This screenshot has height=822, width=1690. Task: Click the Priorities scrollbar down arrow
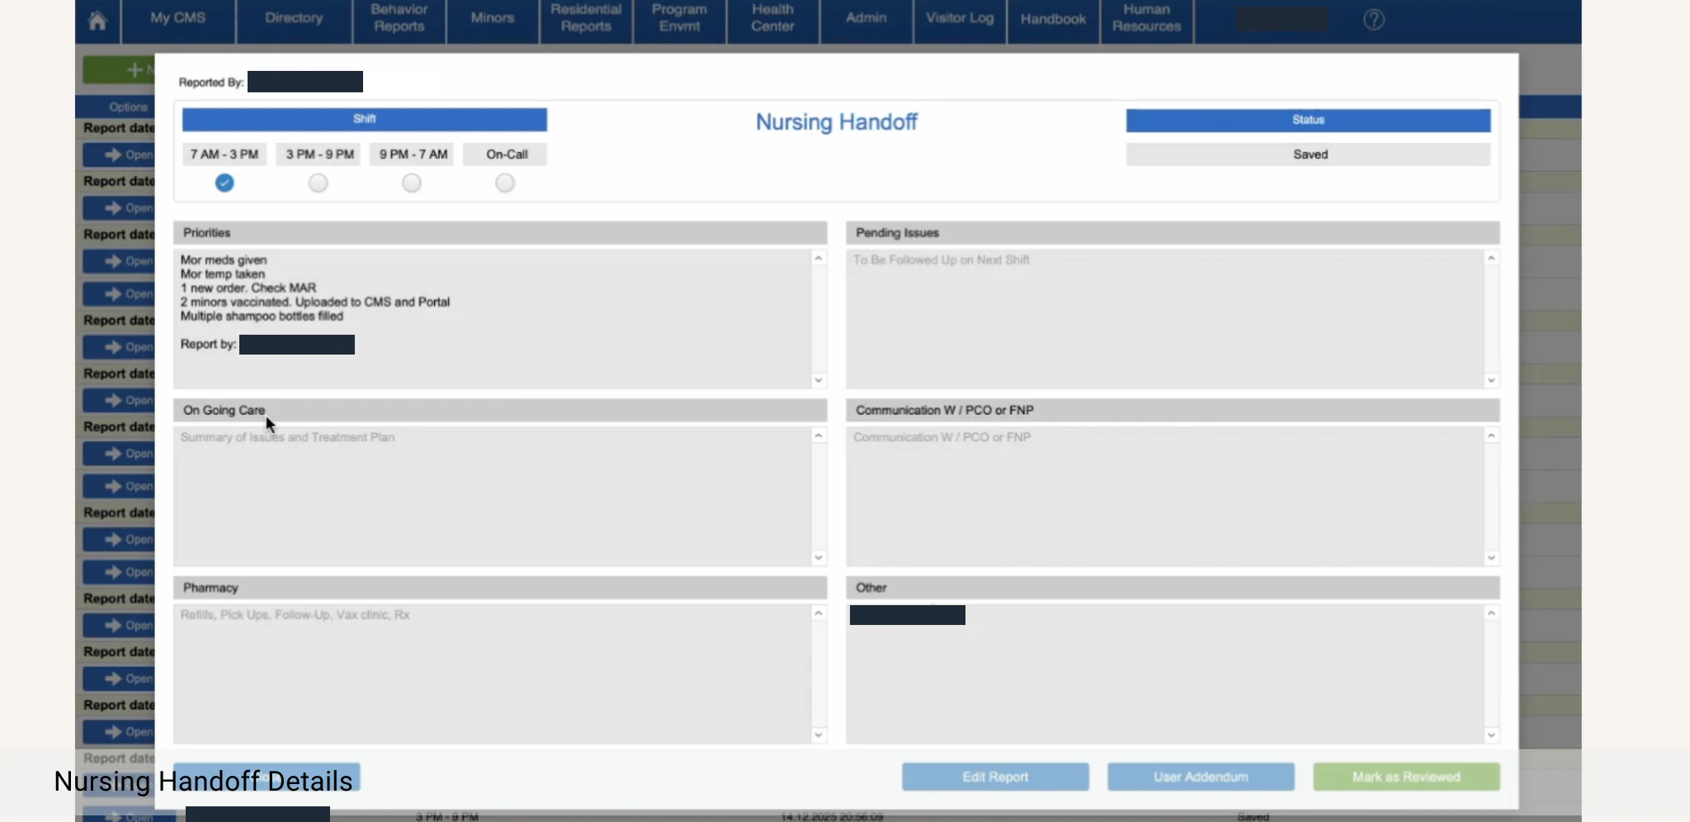click(819, 380)
